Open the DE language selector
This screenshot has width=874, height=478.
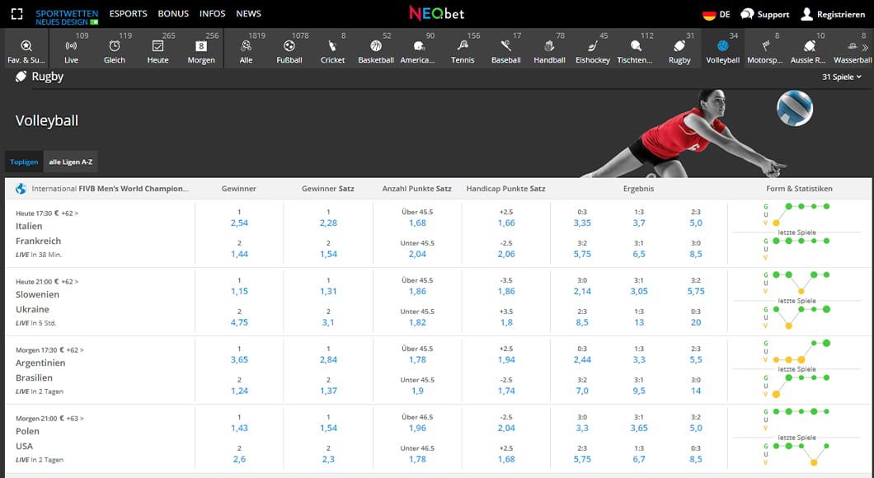tap(717, 15)
